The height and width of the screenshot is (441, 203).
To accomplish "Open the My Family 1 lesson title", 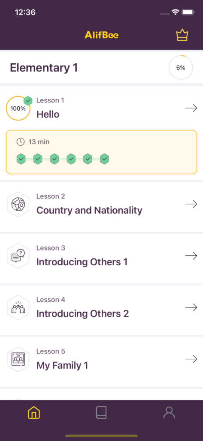I will click(62, 366).
